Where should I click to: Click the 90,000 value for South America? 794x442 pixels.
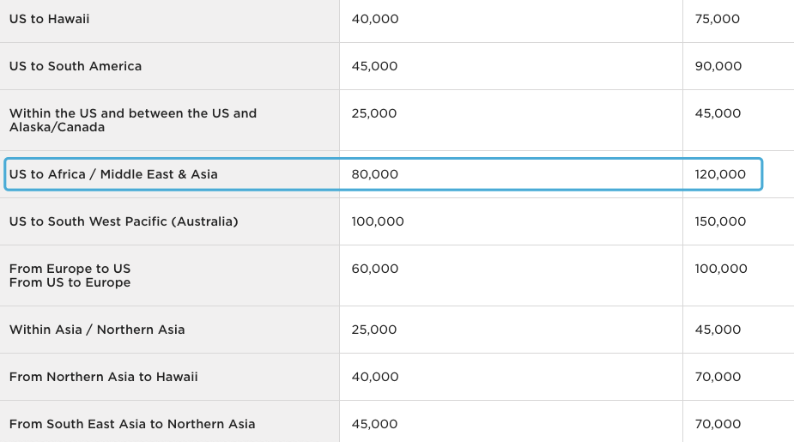click(718, 66)
